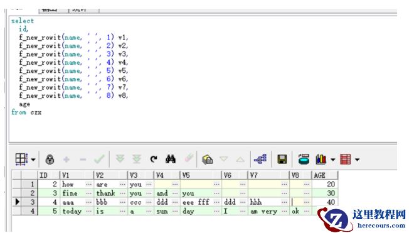Open cell editor ellipsis next to 'how'
The width and height of the screenshot is (409, 233).
(x=88, y=184)
